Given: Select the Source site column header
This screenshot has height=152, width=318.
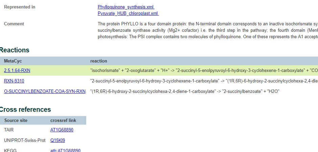Looking at the screenshot, I should [16, 121].
